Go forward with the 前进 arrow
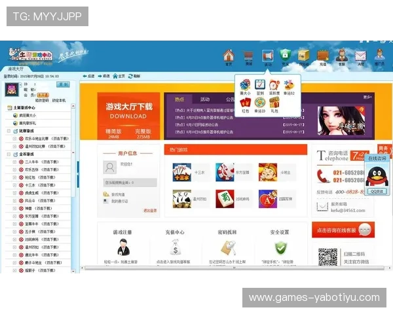 coord(103,76)
